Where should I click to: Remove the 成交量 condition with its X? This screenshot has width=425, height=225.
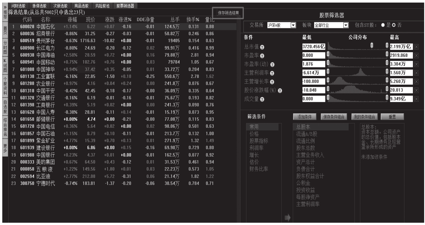click(416, 99)
